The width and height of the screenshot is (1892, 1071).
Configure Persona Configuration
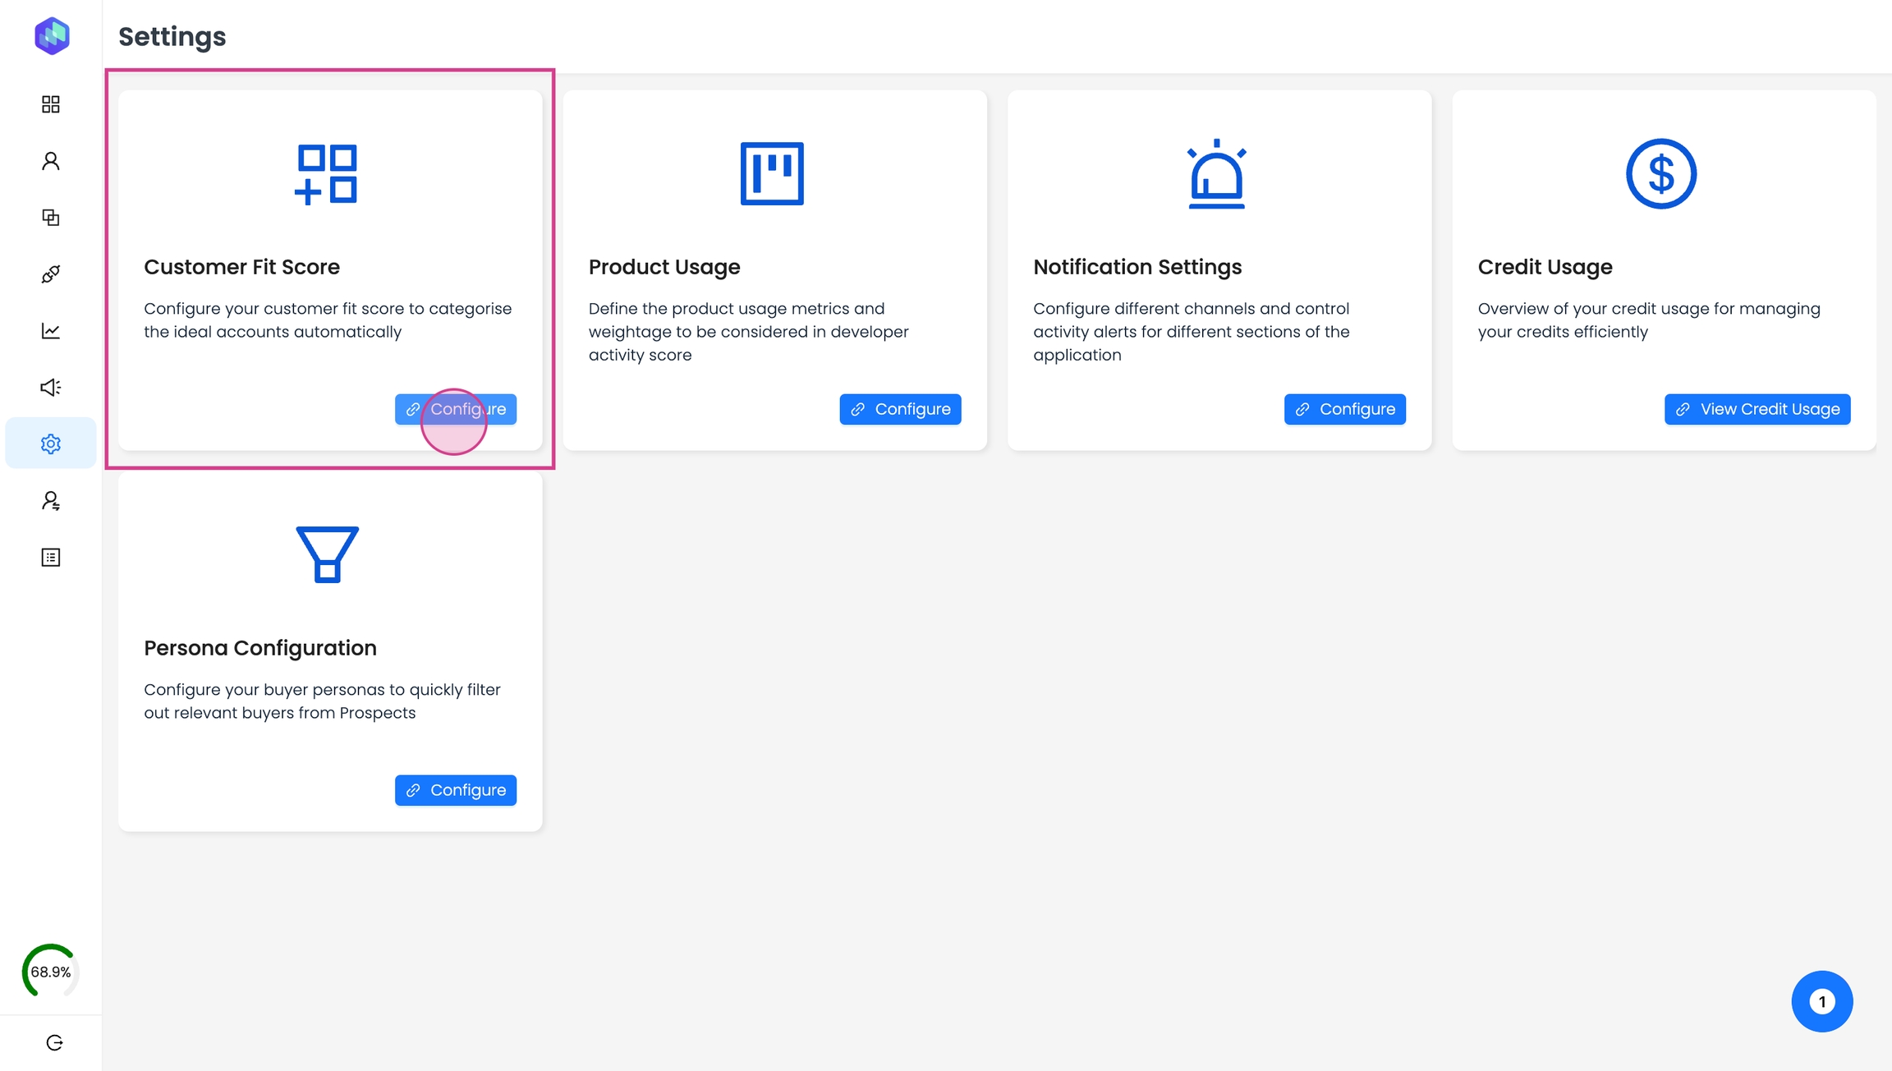[x=456, y=790]
